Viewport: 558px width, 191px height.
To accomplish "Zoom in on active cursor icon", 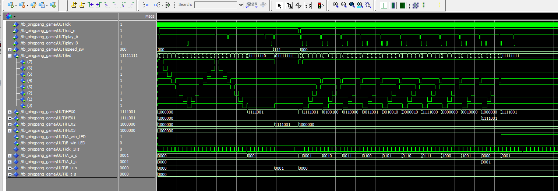I will [360, 5].
